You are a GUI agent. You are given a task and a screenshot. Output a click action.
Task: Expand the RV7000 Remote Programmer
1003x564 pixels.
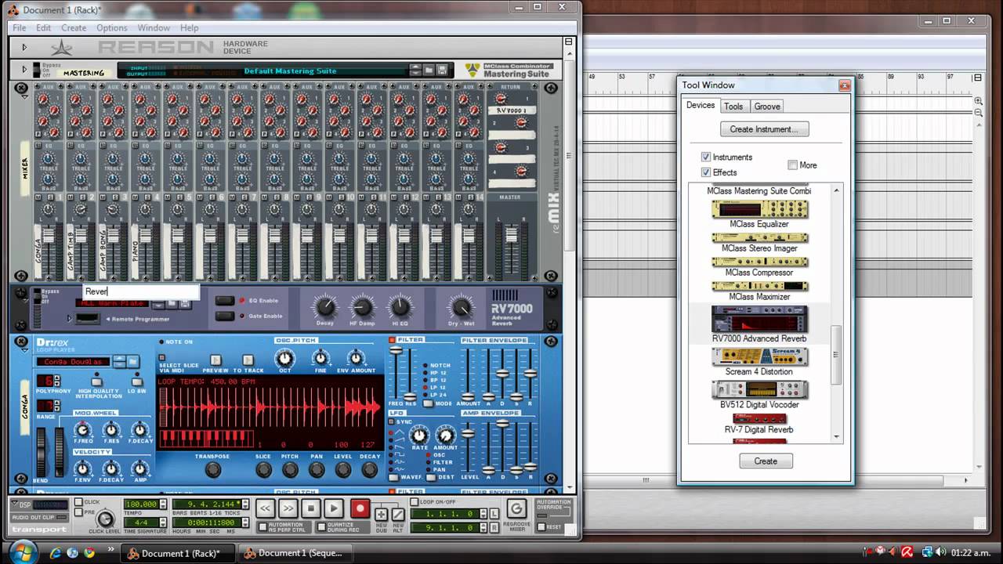click(70, 319)
